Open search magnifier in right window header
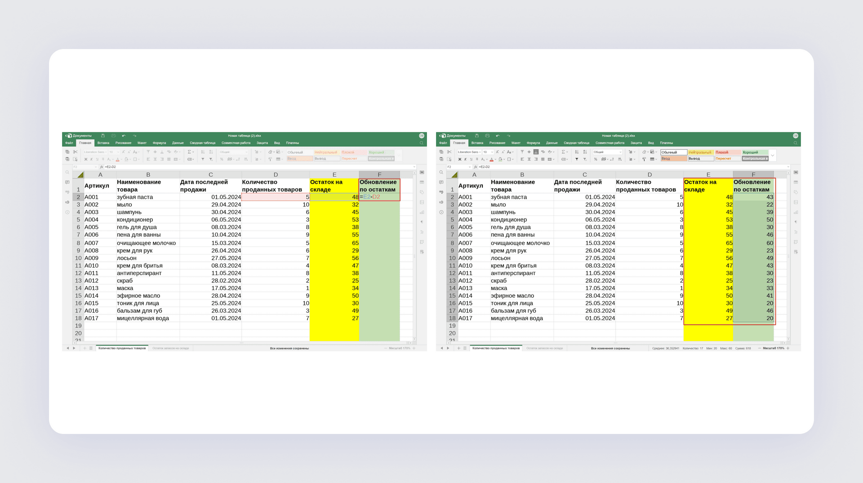 [x=796, y=143]
